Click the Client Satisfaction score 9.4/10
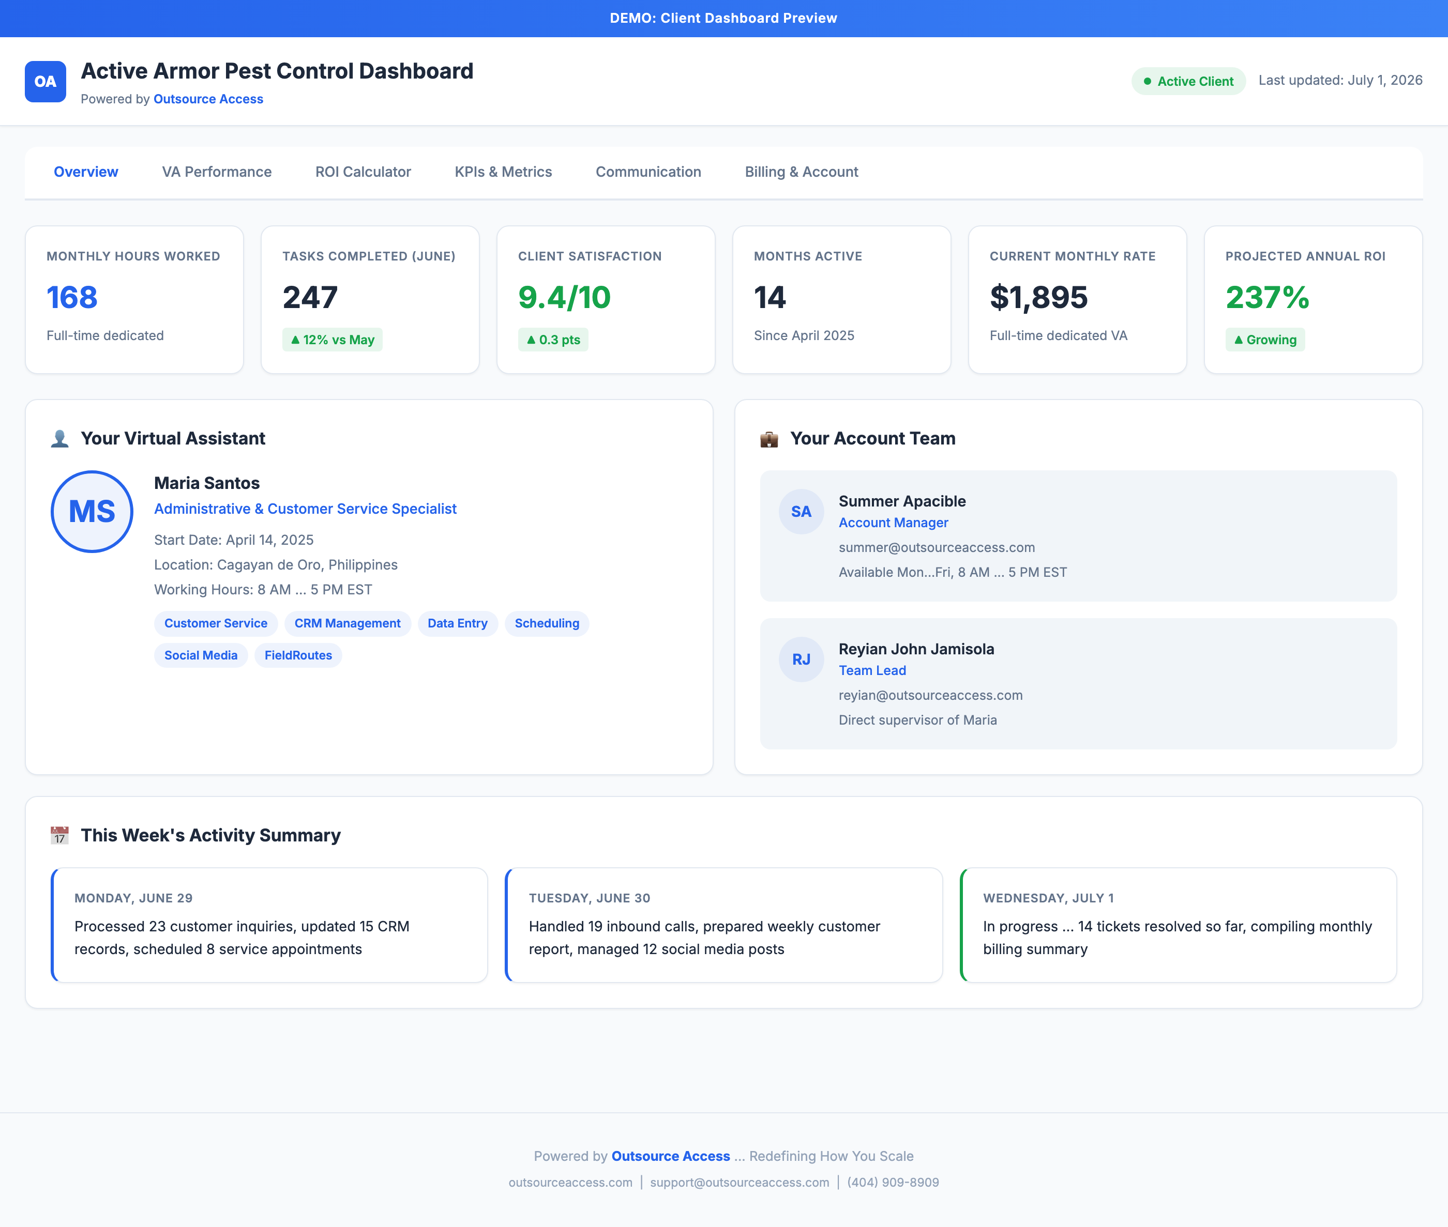The height and width of the screenshot is (1227, 1448). point(564,298)
